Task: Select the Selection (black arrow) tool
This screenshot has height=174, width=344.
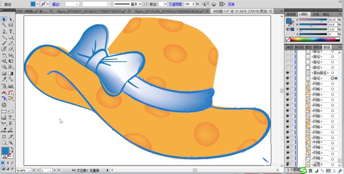Action: 4,19
